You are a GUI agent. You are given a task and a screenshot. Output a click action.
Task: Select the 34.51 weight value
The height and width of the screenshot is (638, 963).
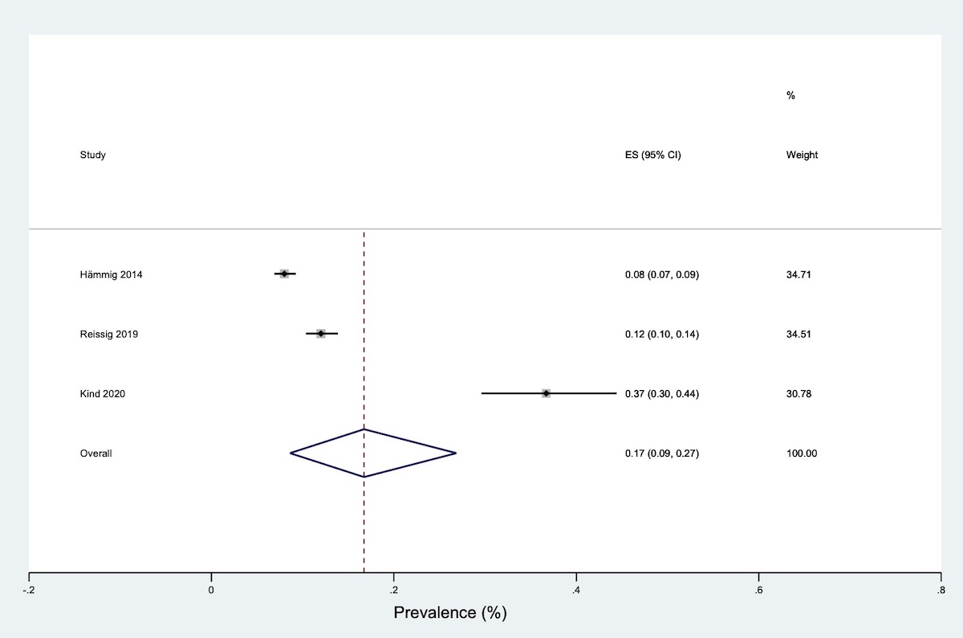point(800,334)
